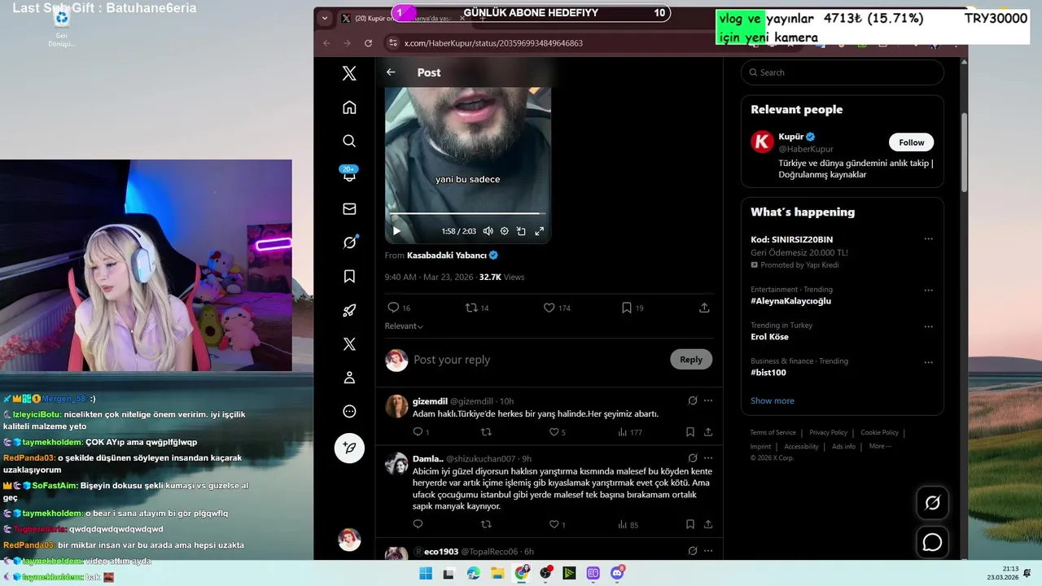Open video settings gear

pos(505,231)
